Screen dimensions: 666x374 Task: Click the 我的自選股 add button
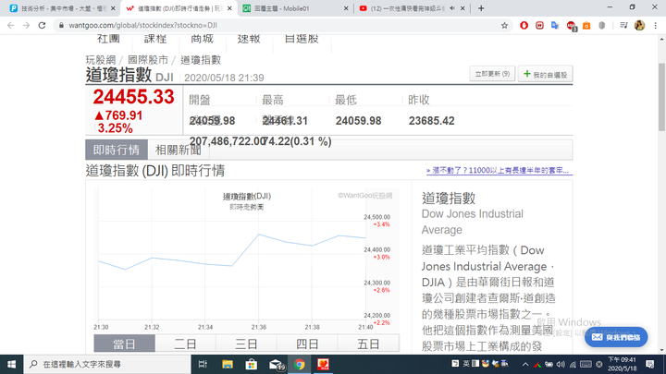[546, 74]
